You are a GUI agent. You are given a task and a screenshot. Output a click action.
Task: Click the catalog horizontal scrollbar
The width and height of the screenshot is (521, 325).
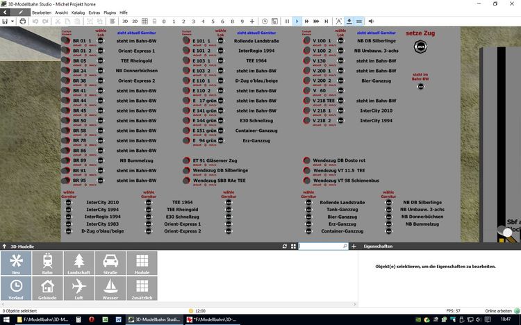pyautogui.click(x=179, y=303)
